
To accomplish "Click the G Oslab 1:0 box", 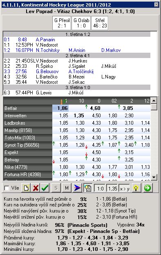I will (81, 23).
